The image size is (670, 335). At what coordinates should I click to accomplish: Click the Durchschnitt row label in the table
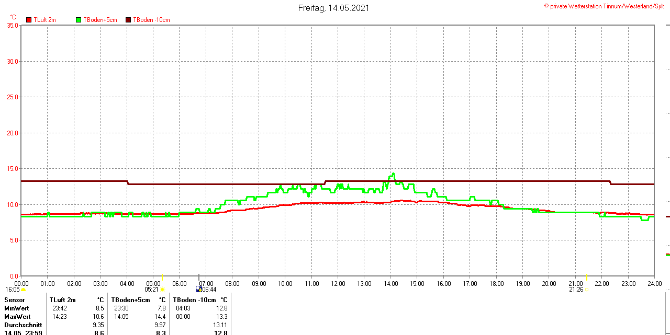[23, 325]
